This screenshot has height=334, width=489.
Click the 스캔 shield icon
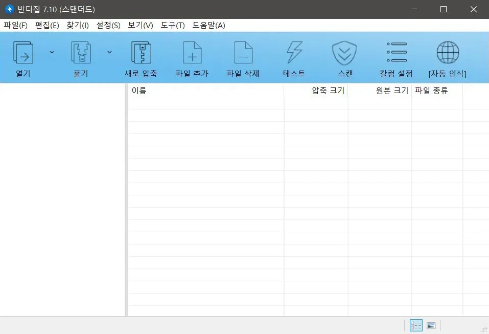click(x=344, y=53)
